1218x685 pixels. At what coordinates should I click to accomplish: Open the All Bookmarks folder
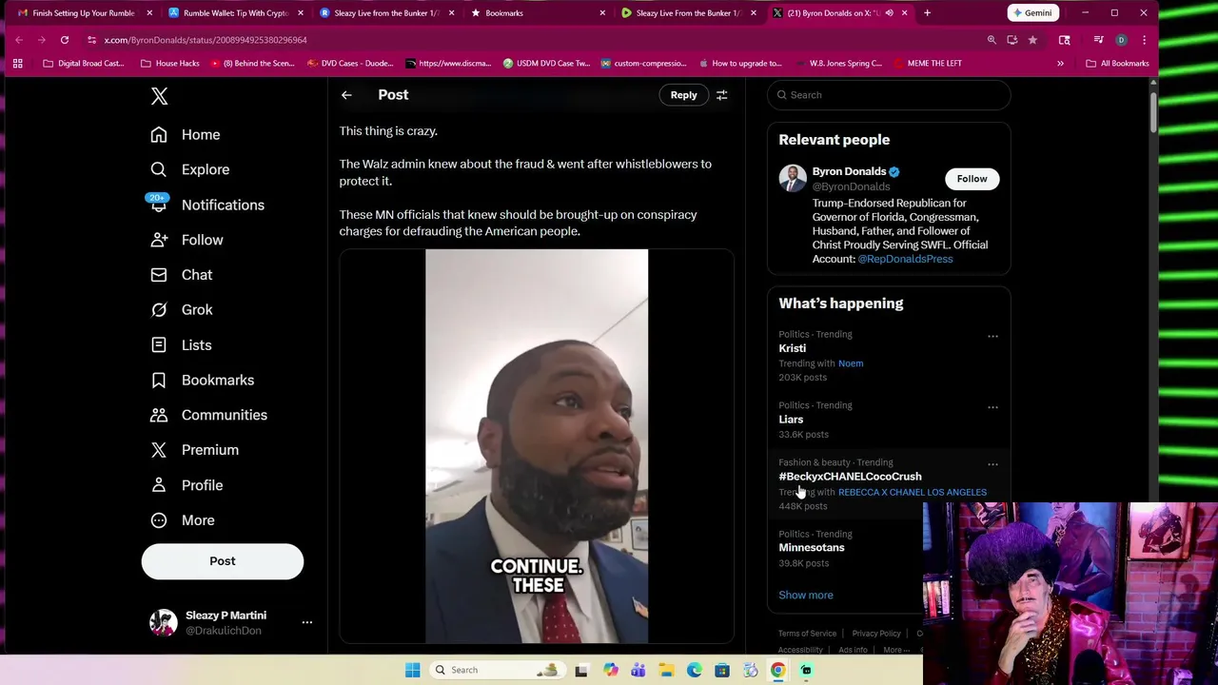[x=1117, y=64]
